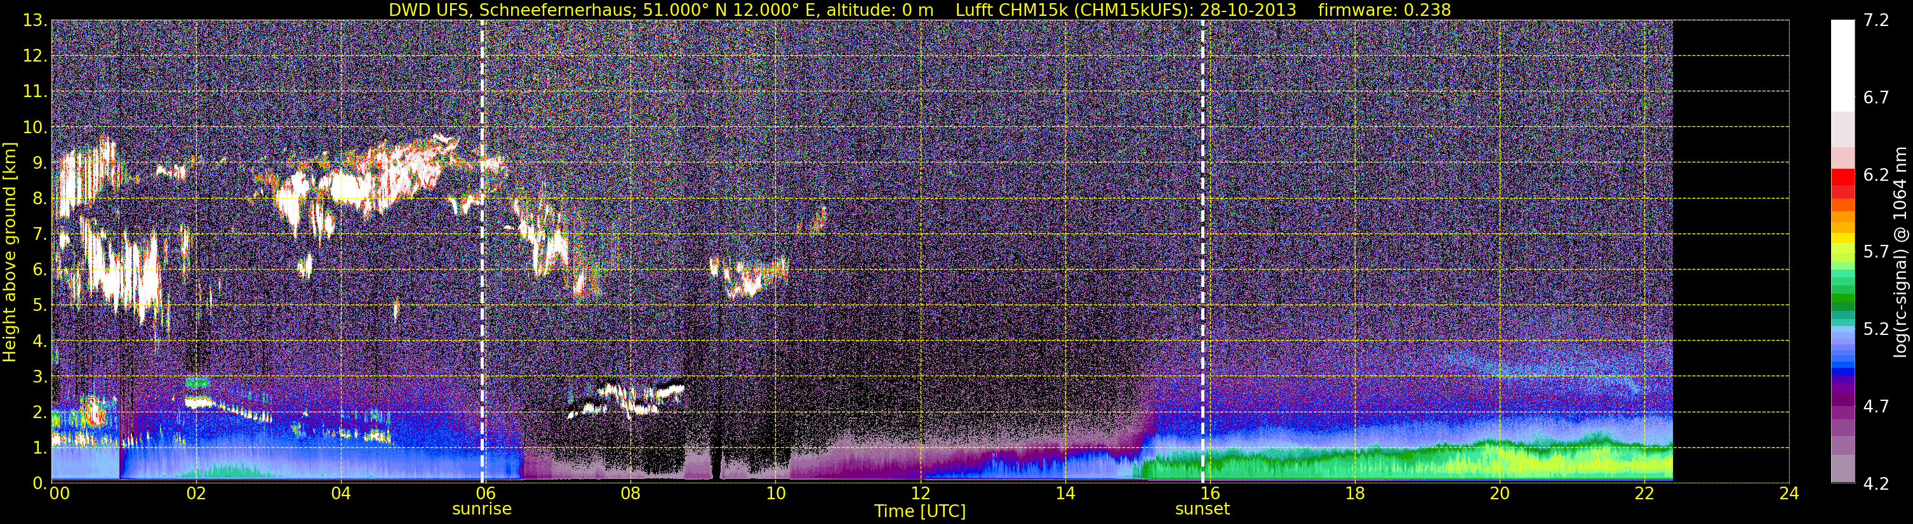Click time axis tick label '06'
The height and width of the screenshot is (524, 1913).
pos(485,494)
